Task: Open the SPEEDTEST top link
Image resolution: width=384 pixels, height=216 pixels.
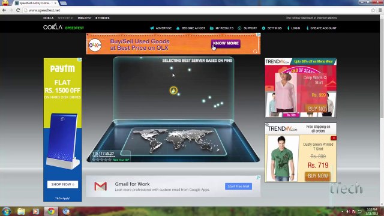Action: coord(65,18)
